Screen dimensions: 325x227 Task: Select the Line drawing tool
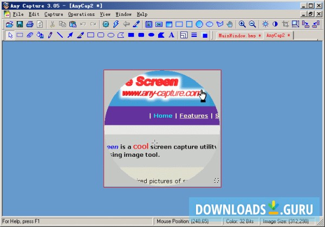tap(60, 35)
